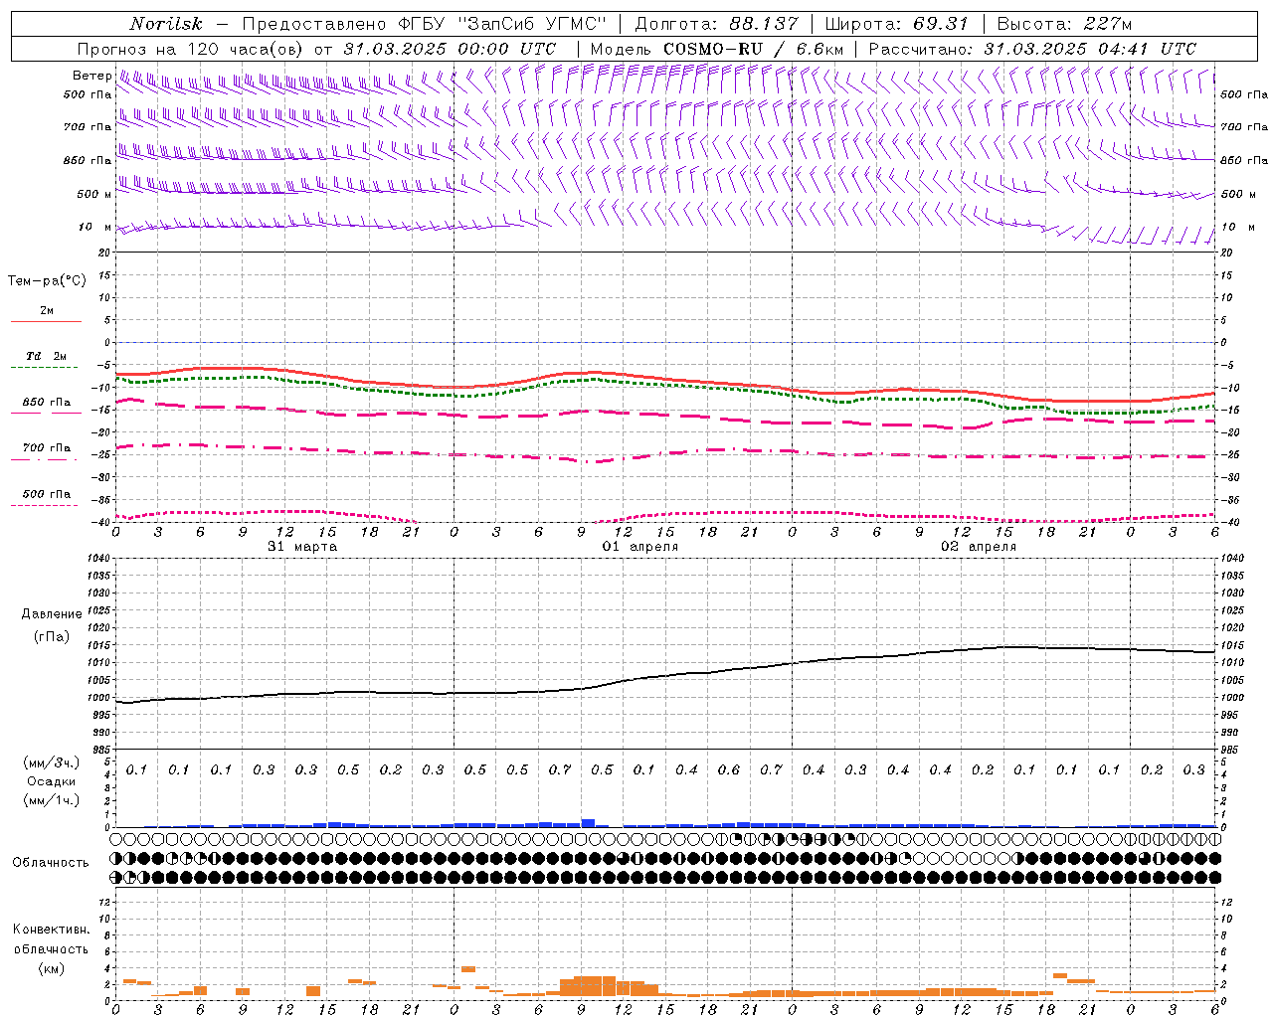This screenshot has height=1018, width=1273.
Task: Click the 01 апреля date label
Action: click(640, 547)
